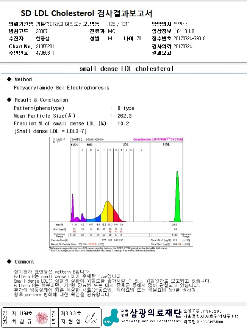Click 'Fraction % of small dense LDL (%)' label
Screen dimensions: 247x332
pyautogui.click(x=60, y=123)
